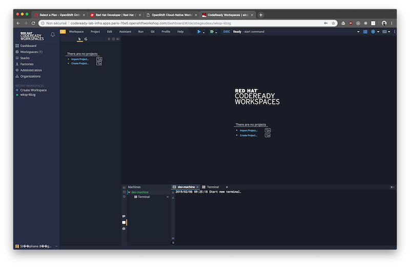Open dropdown arrow next to terminal screen icon
The image size is (410, 267).
click(x=389, y=32)
